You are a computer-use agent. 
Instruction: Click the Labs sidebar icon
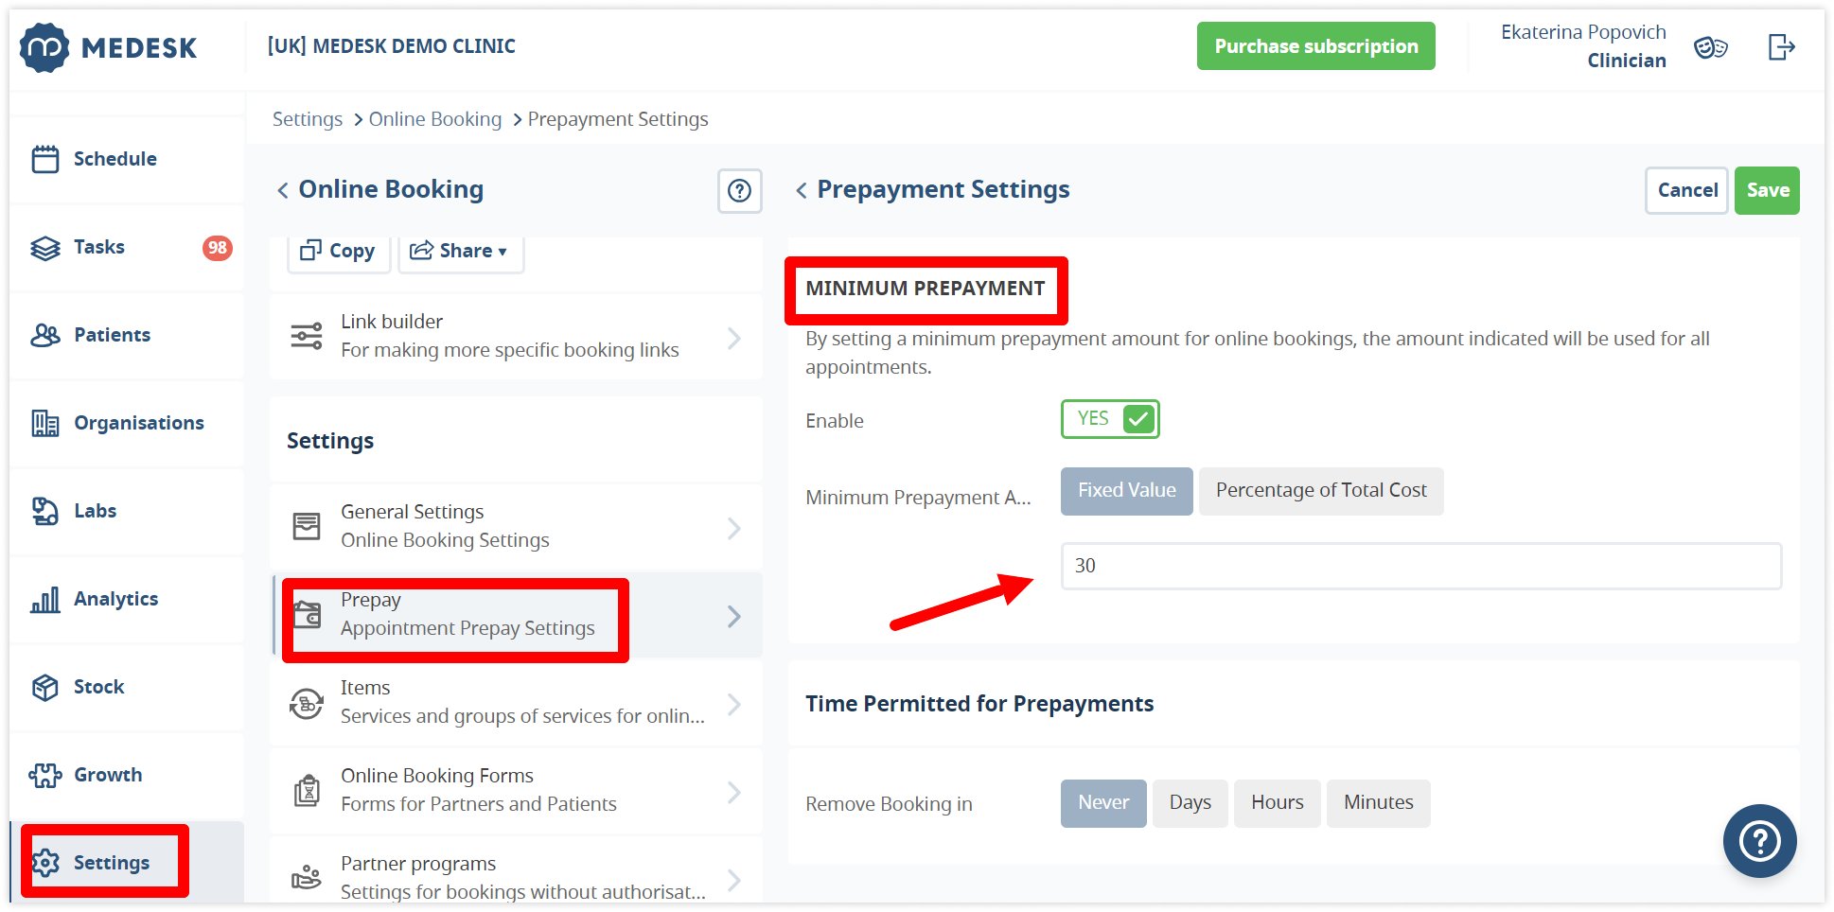pyautogui.click(x=44, y=511)
